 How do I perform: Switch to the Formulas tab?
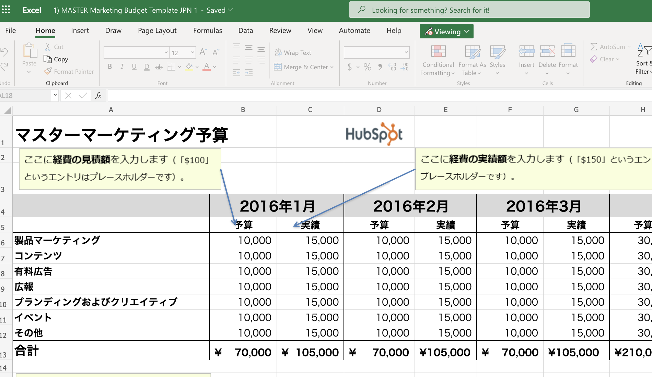pyautogui.click(x=207, y=31)
